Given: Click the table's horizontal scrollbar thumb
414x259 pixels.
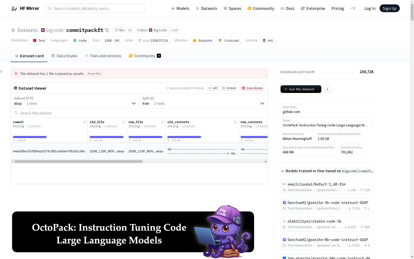Looking at the screenshot, I should [79, 161].
